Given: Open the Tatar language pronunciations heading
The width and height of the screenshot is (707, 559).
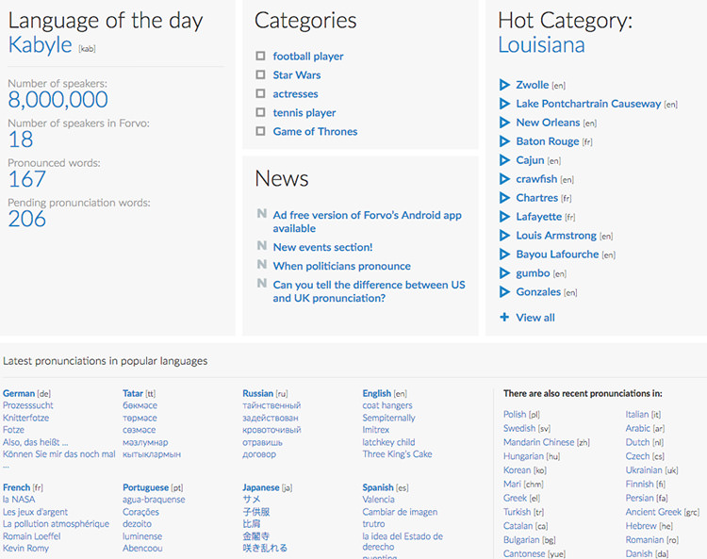Looking at the screenshot, I should click(133, 393).
